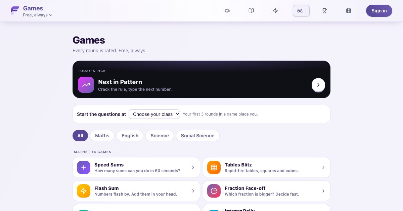Switch to the Maths filter tab
The image size is (403, 211).
(102, 136)
